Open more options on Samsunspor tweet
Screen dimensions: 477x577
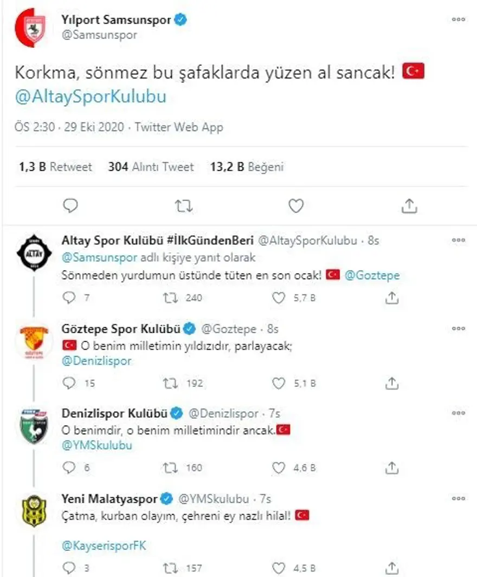coord(458,20)
